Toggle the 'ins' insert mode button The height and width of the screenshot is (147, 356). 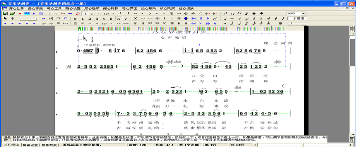[x=65, y=23]
